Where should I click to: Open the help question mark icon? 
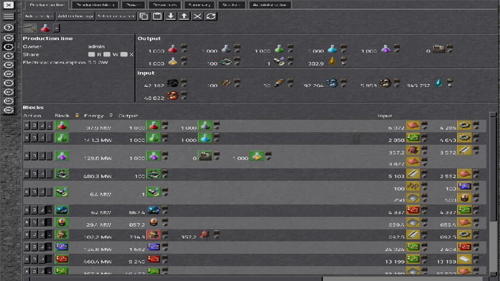[9, 28]
